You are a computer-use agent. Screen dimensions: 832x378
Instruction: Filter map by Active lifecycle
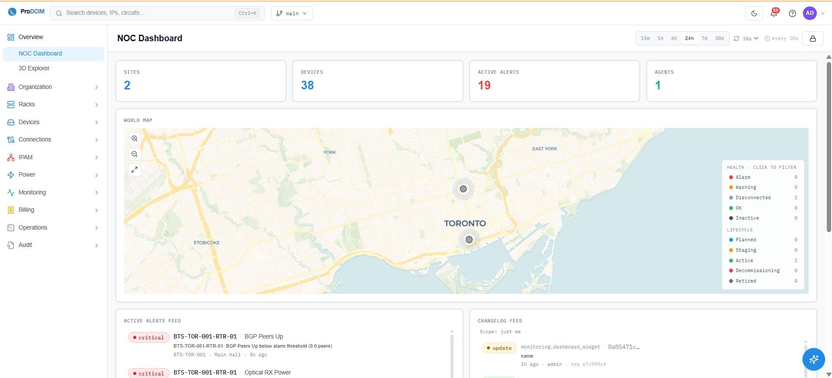(763, 260)
